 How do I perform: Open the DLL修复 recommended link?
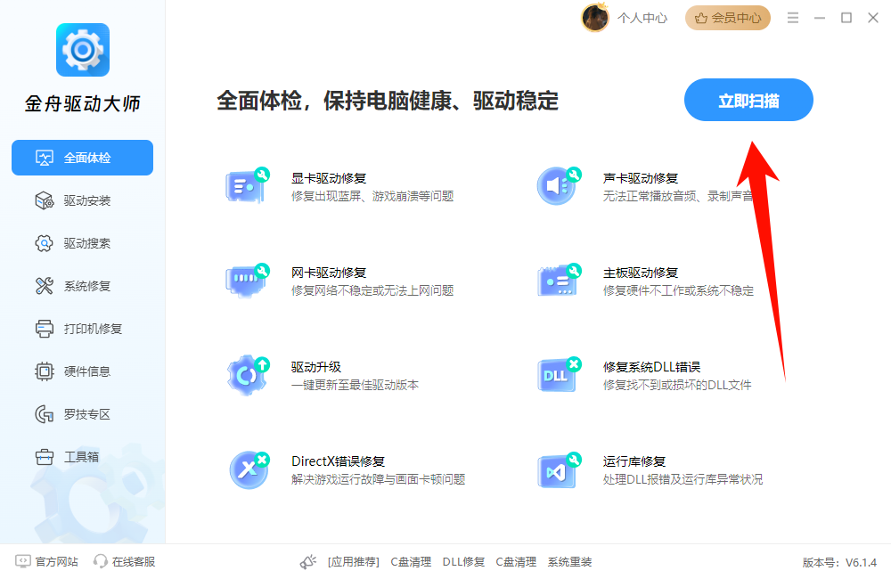(463, 562)
